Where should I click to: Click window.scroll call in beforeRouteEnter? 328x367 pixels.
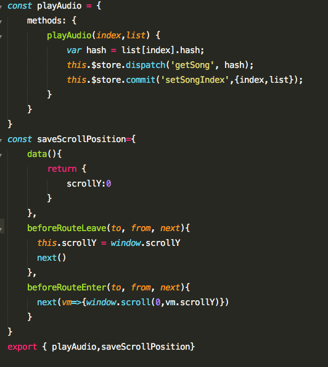click(x=118, y=302)
